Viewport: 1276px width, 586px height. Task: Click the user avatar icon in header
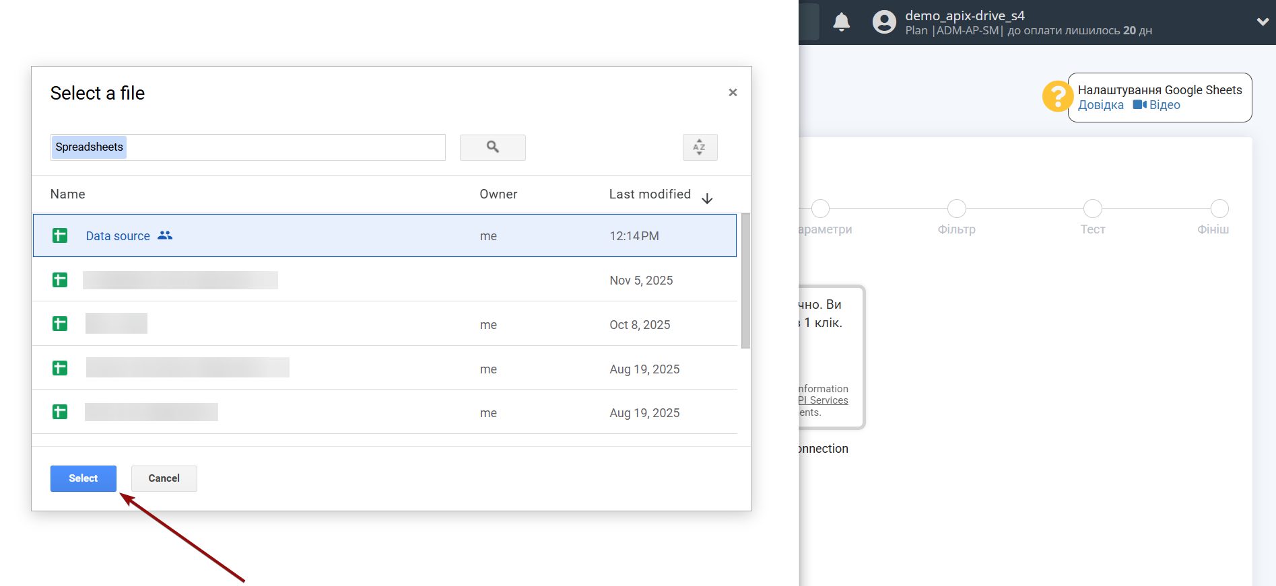click(884, 22)
